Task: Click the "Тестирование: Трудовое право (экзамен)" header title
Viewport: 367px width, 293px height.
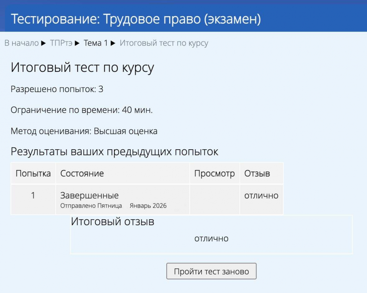Action: click(136, 19)
